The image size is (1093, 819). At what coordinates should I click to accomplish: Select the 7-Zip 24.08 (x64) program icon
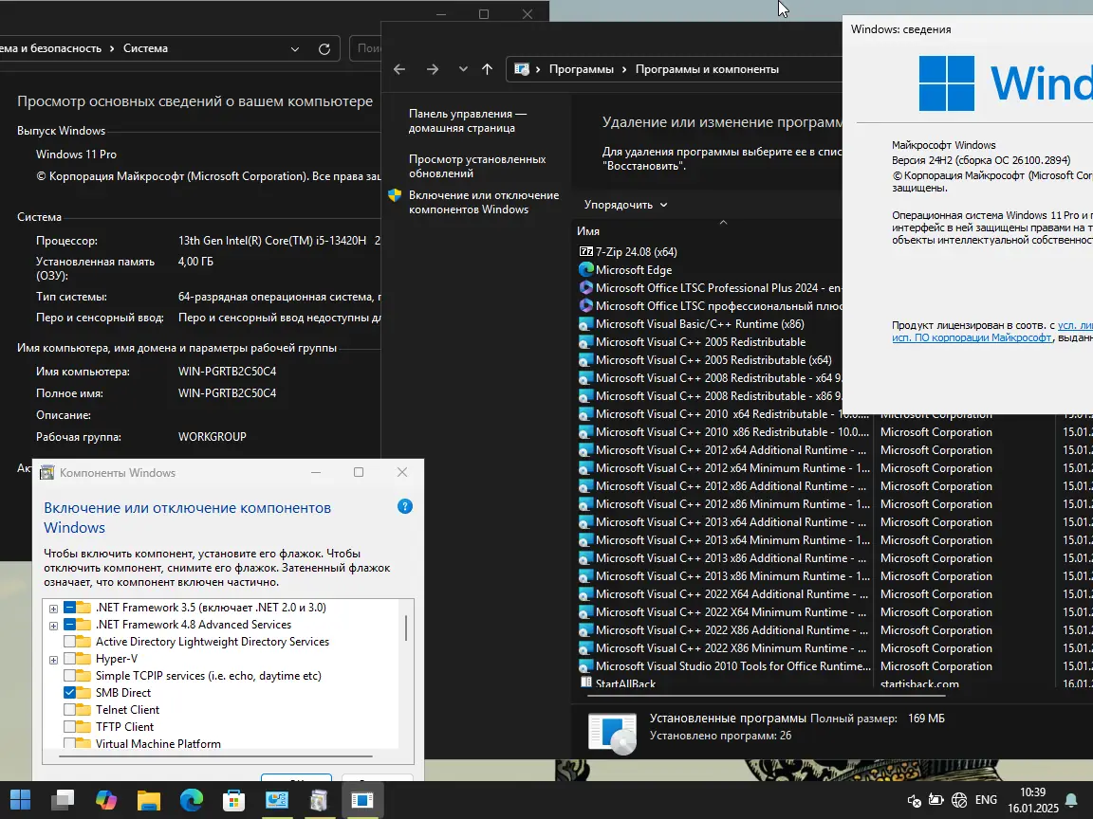coord(585,251)
